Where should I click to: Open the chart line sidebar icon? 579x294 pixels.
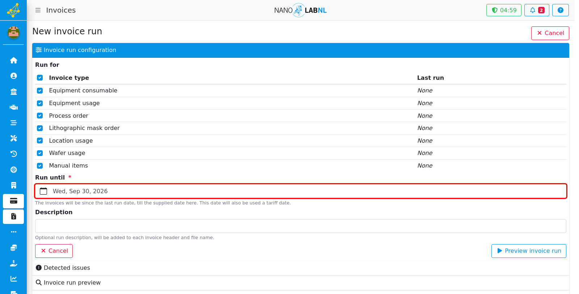pos(14,279)
